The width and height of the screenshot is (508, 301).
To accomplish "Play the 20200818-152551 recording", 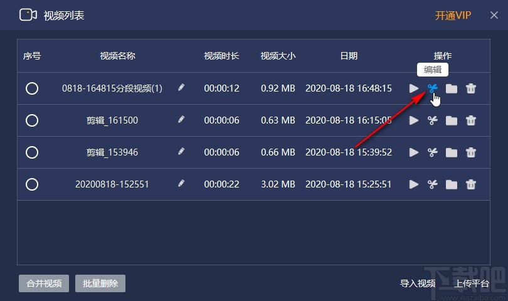I will [414, 184].
